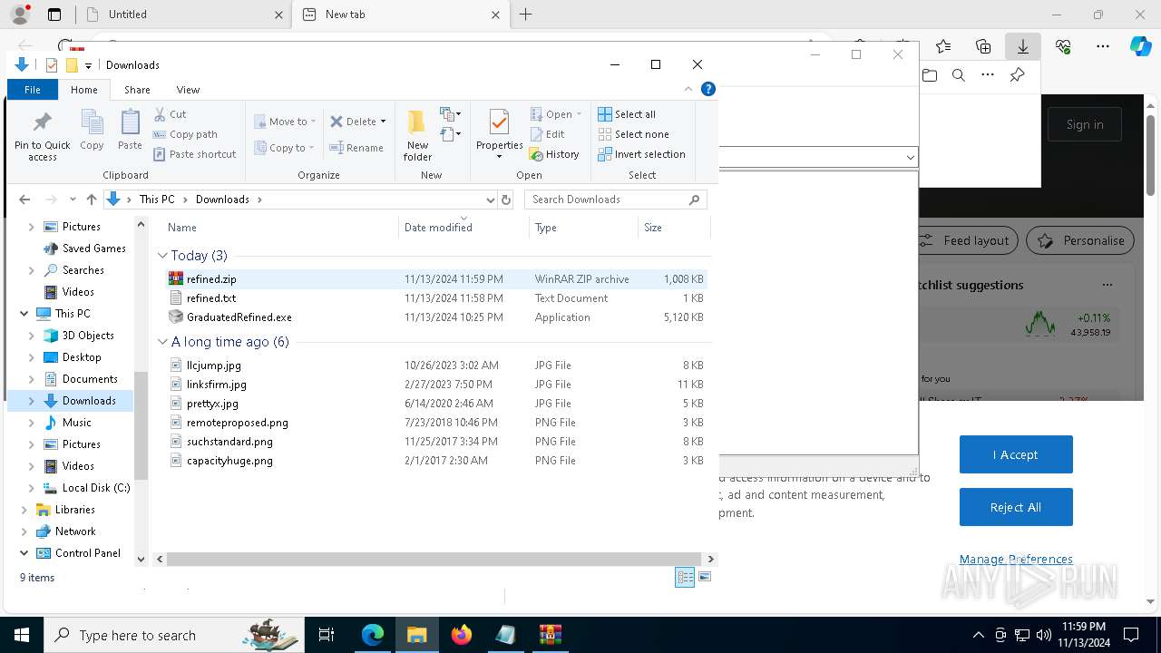Open Firefox from the taskbar
The image size is (1161, 653).
[462, 635]
